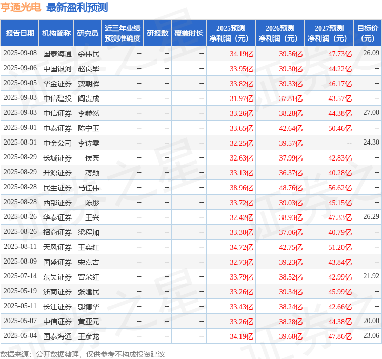Image resolution: width=382 pixels, height=359 pixels.
Task: Click 2026 profit value 42.64亿
Action: point(291,128)
